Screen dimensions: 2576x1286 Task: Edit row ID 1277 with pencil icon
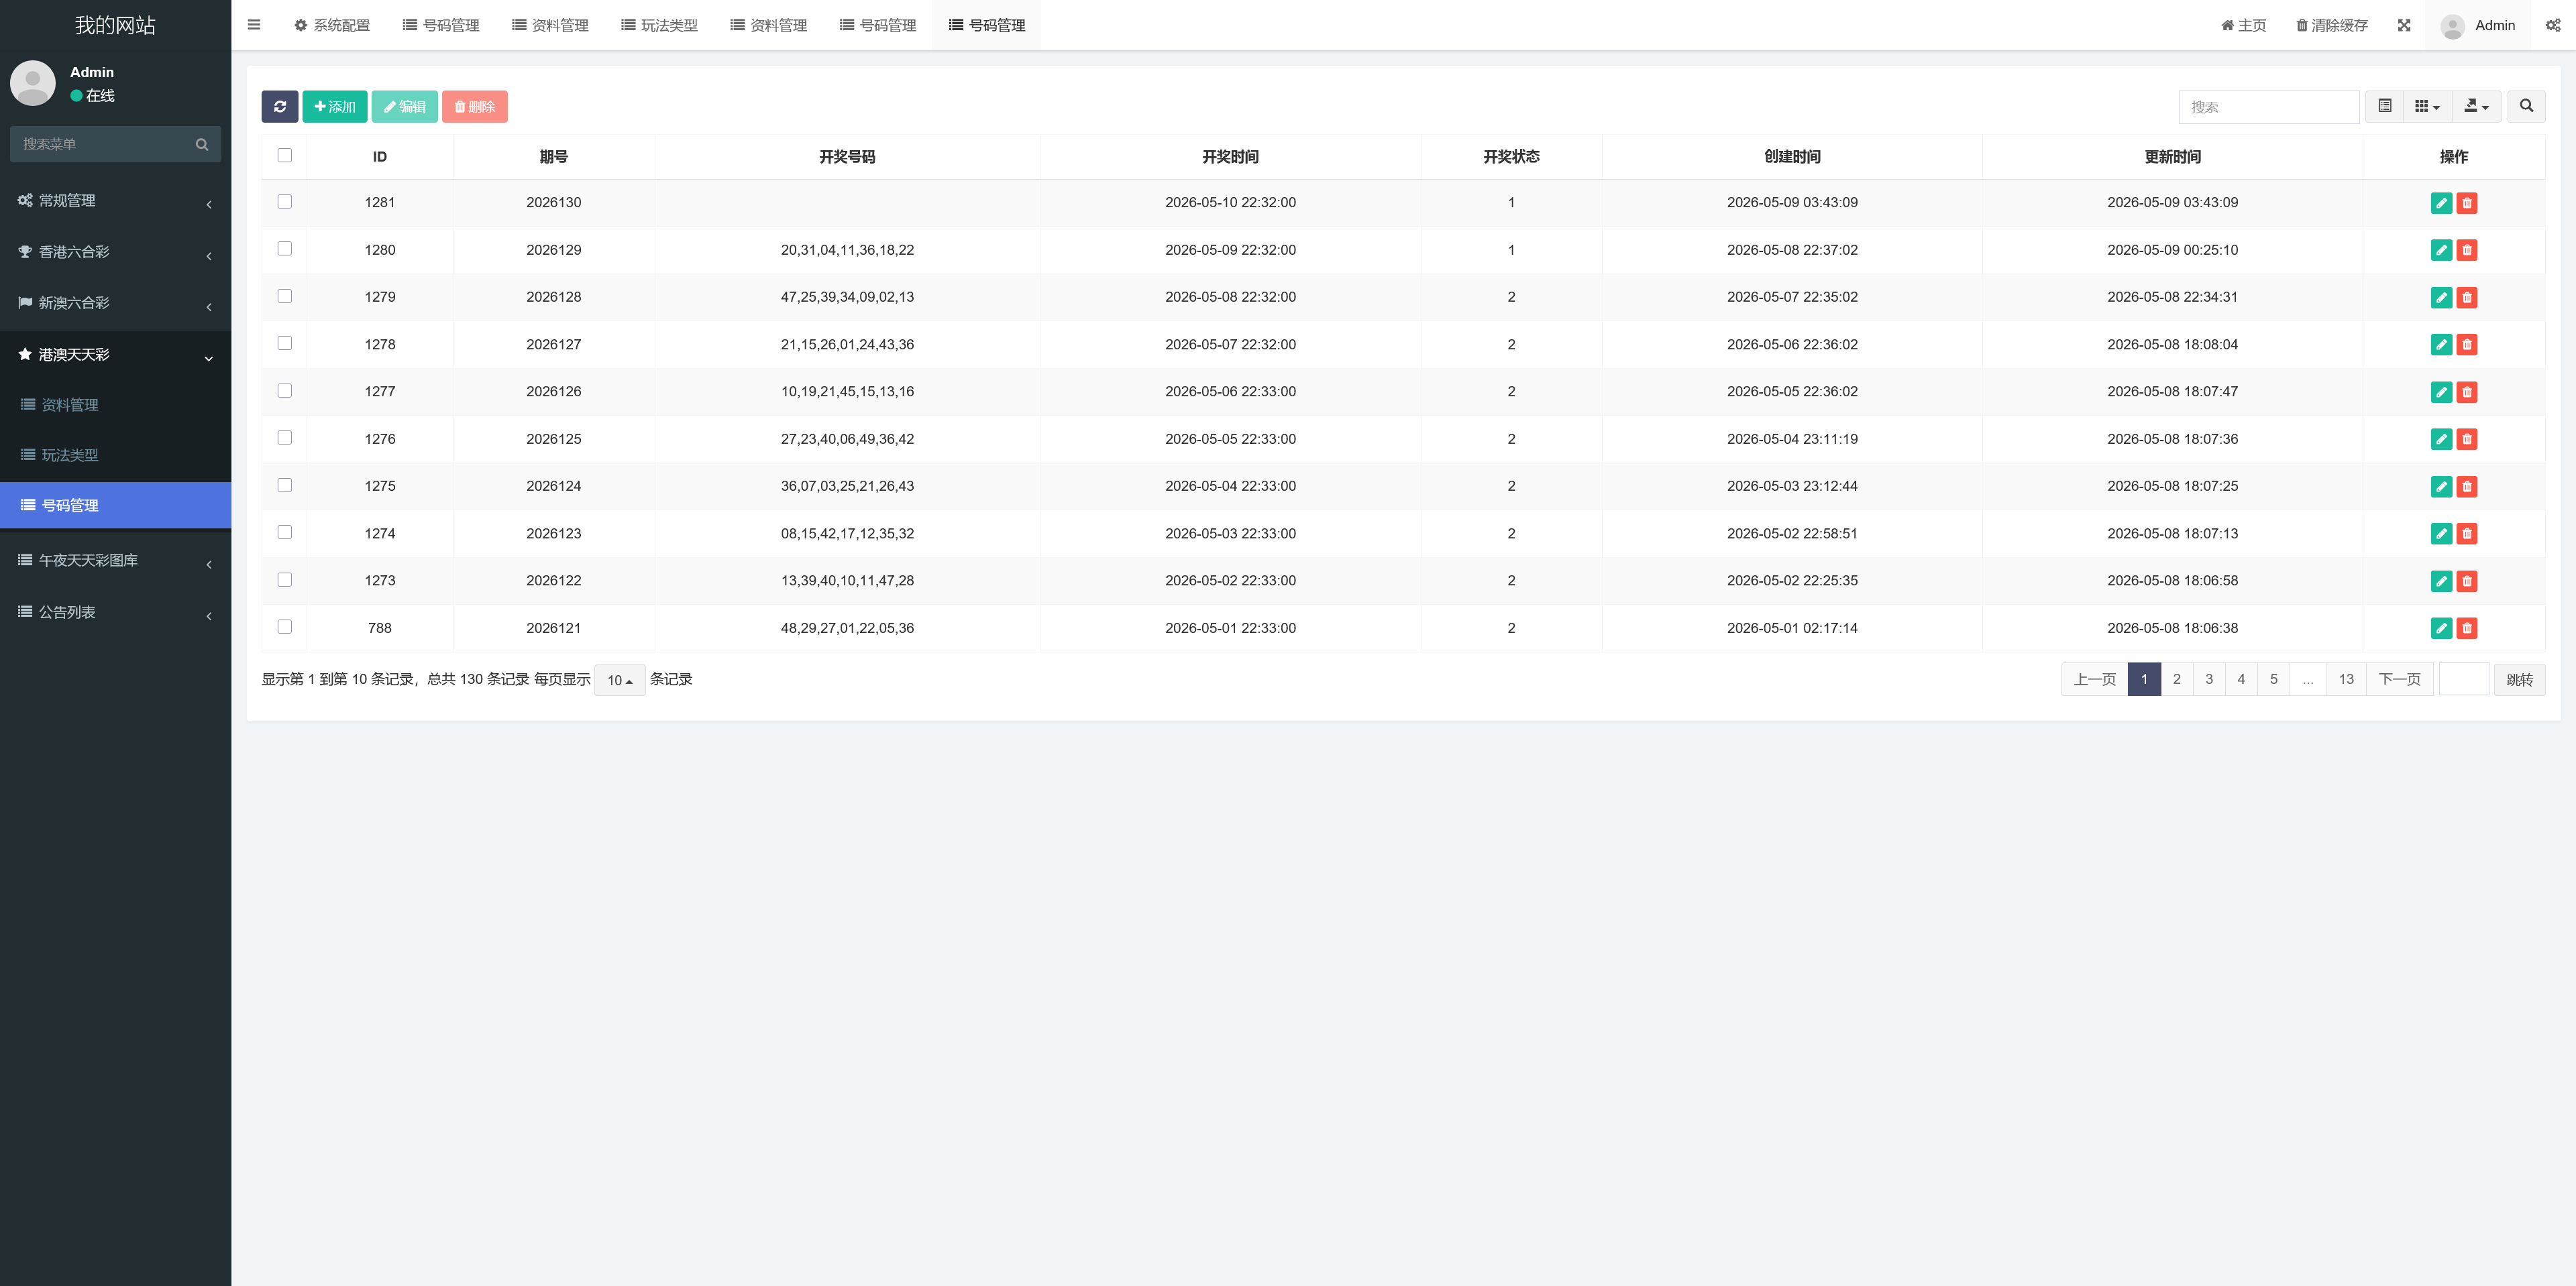[x=2441, y=392]
